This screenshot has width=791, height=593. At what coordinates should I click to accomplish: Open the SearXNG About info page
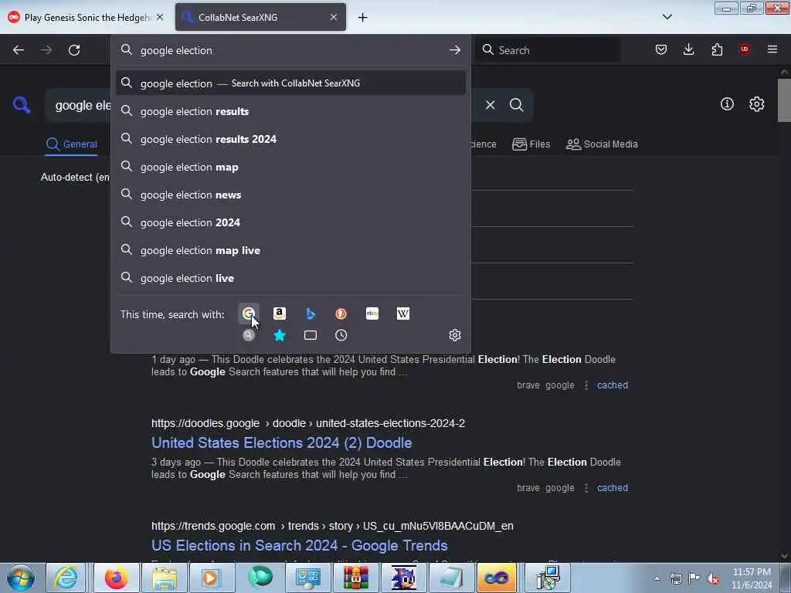pos(727,104)
